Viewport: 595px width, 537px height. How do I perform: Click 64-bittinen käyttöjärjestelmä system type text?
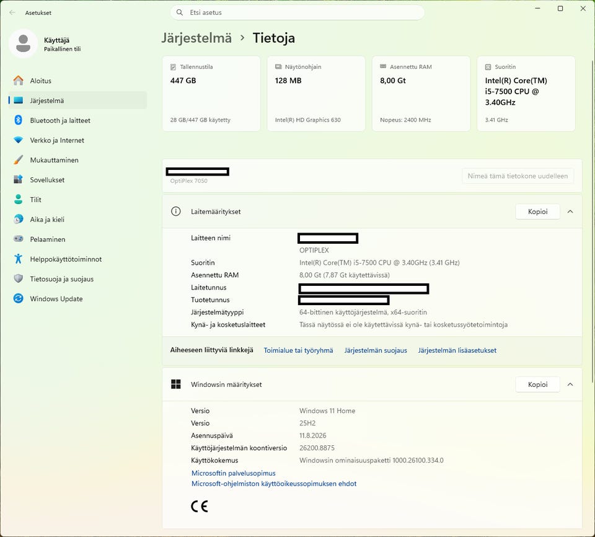(363, 312)
